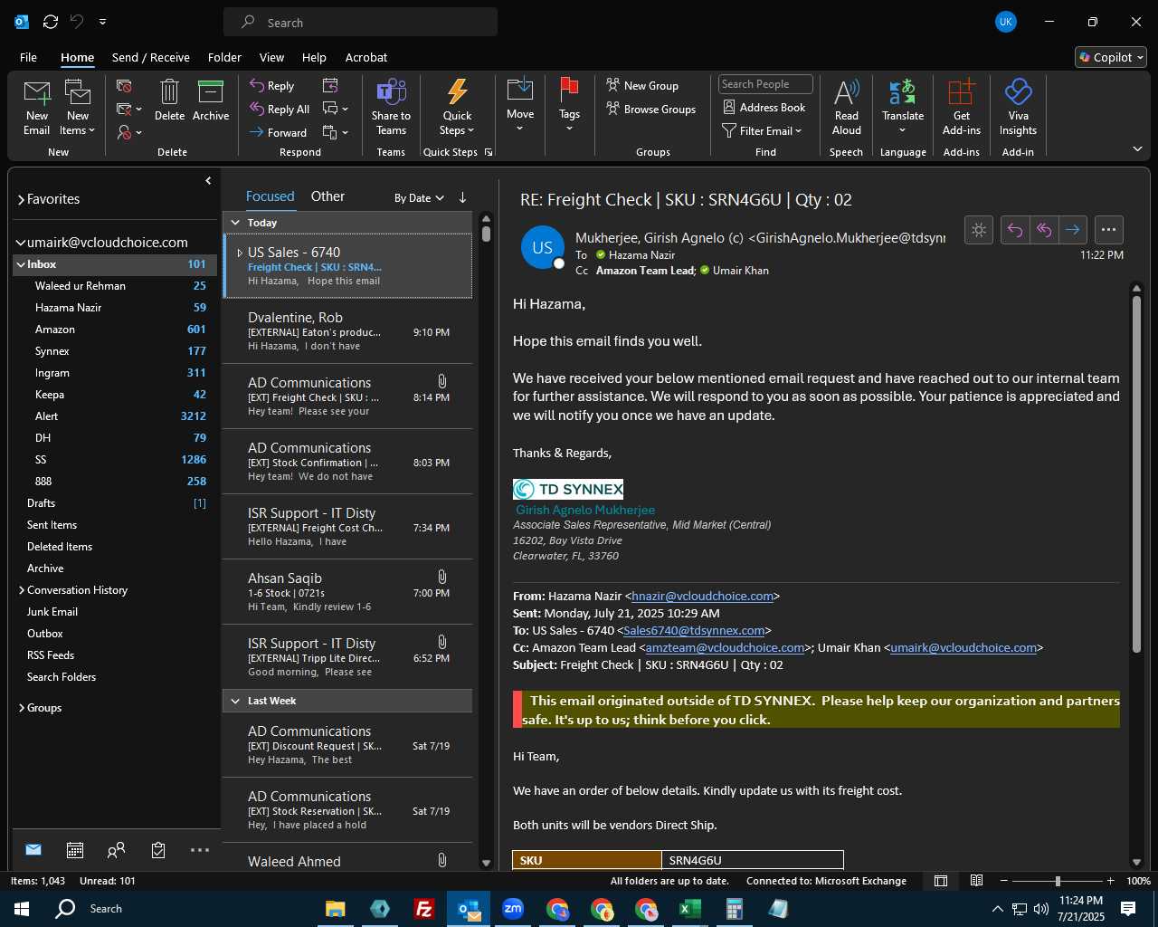The height and width of the screenshot is (927, 1158).
Task: Click the Undo icon in title bar
Action: [x=77, y=22]
